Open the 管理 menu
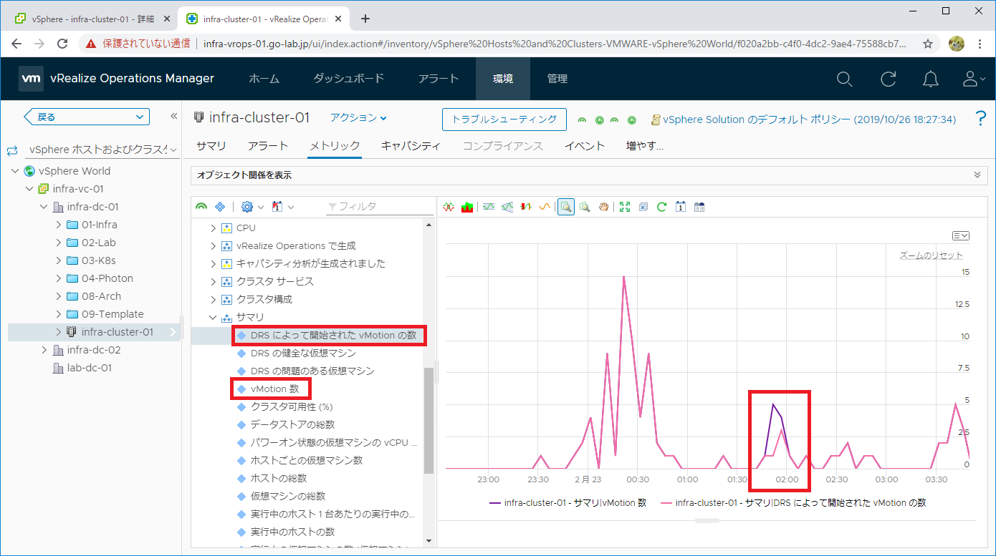The image size is (996, 556). (x=557, y=79)
